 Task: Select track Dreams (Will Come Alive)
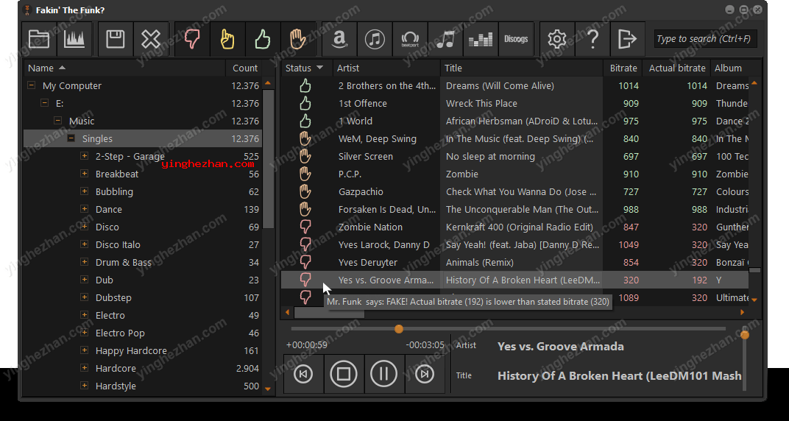coord(500,85)
